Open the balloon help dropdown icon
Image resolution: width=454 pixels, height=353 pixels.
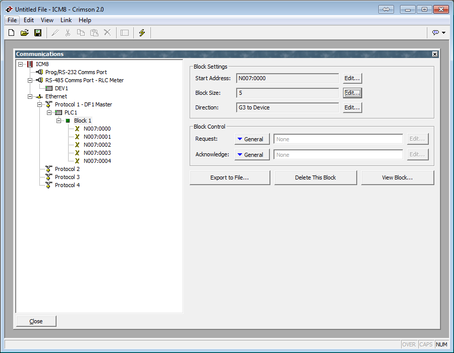[439, 33]
